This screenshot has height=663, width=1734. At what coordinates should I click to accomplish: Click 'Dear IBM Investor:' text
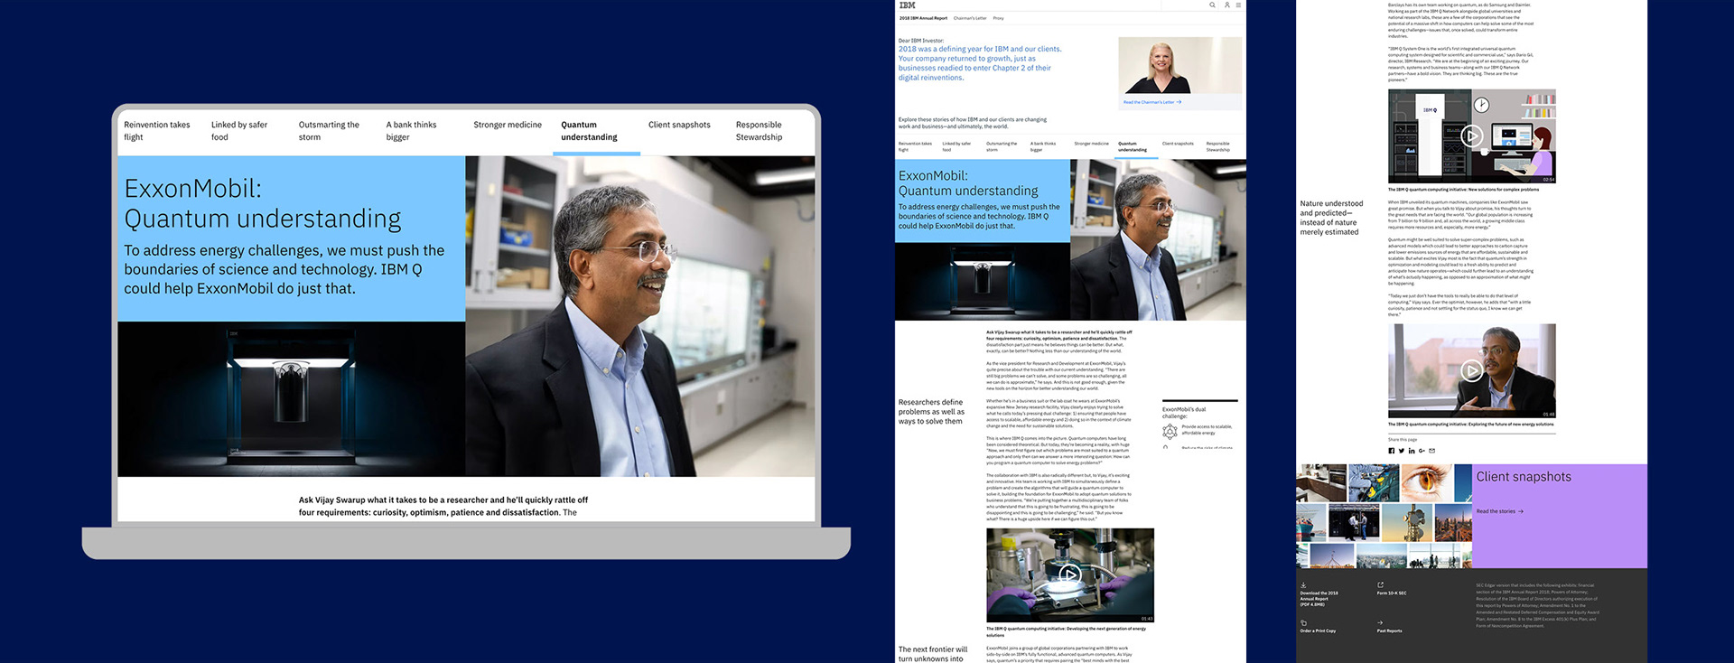point(920,41)
